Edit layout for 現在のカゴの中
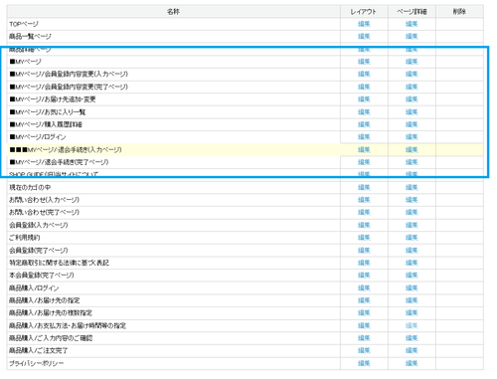The width and height of the screenshot is (497, 379). click(364, 188)
